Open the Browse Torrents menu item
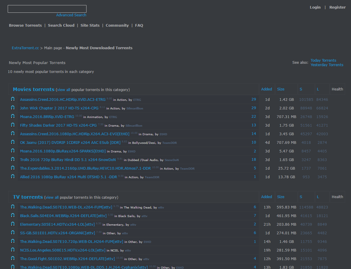The width and height of the screenshot is (351, 269). coord(25,26)
